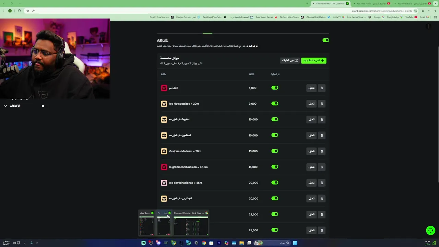Click the Windows Start button
The height and width of the screenshot is (247, 439).
click(295, 243)
